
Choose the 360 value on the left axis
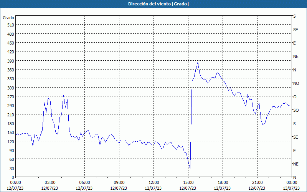tap(11, 70)
